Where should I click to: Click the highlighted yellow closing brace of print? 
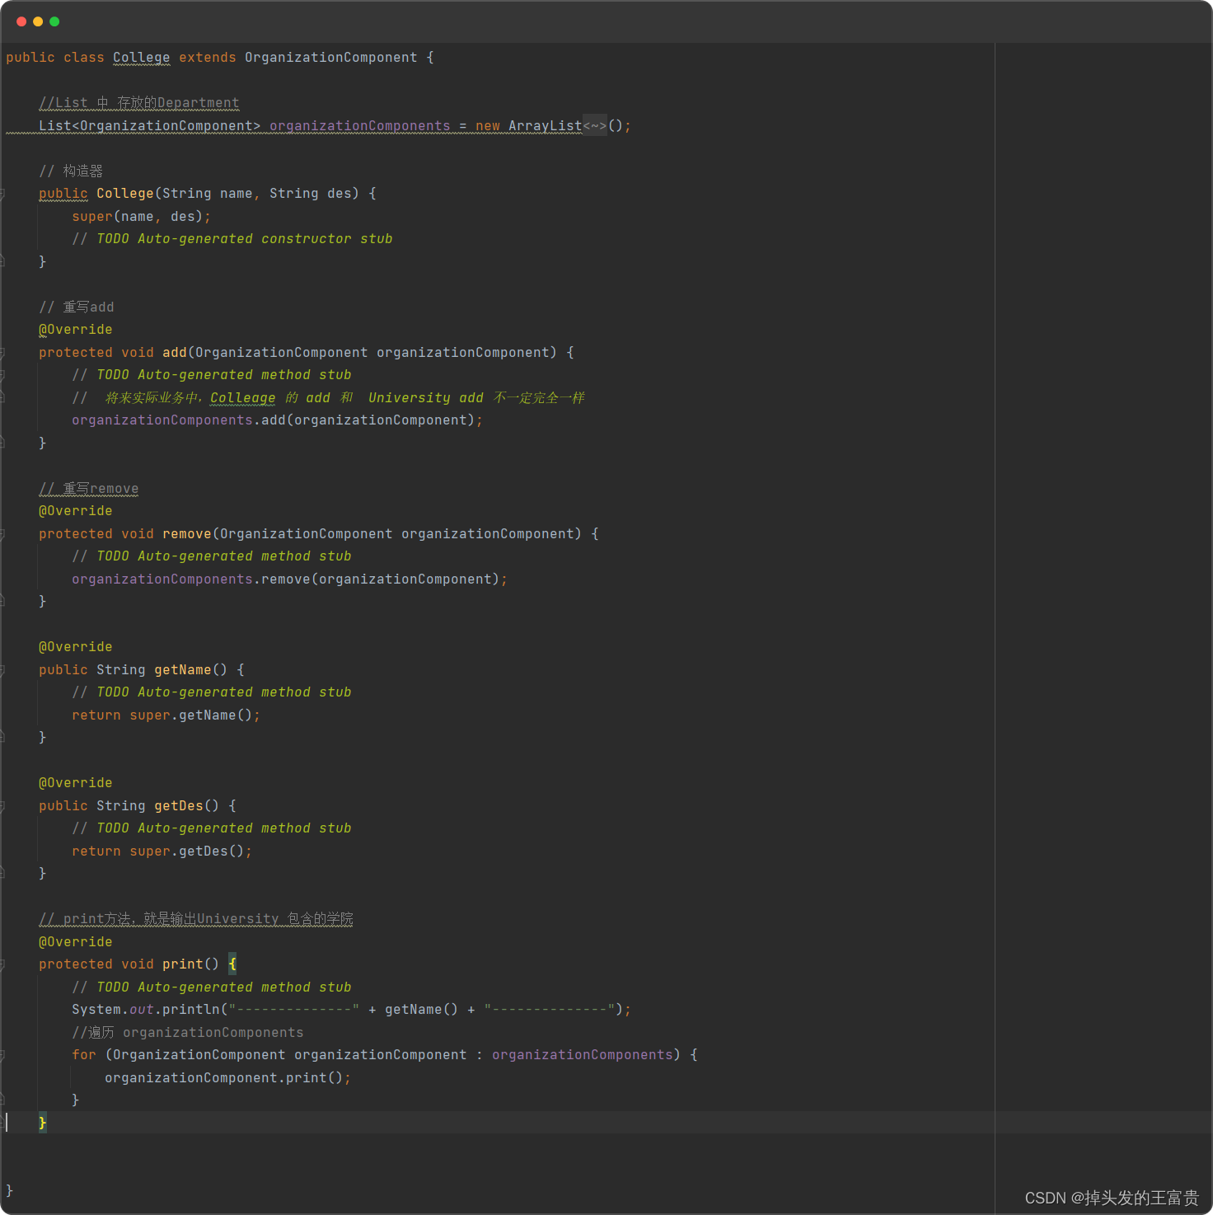43,1123
